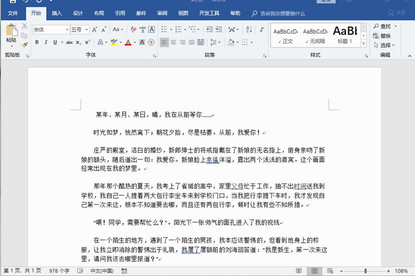Toggle superscript x² formatting
The height and width of the screenshot is (276, 415).
(88, 42)
